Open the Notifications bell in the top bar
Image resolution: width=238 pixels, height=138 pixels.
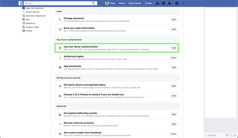[169, 3]
